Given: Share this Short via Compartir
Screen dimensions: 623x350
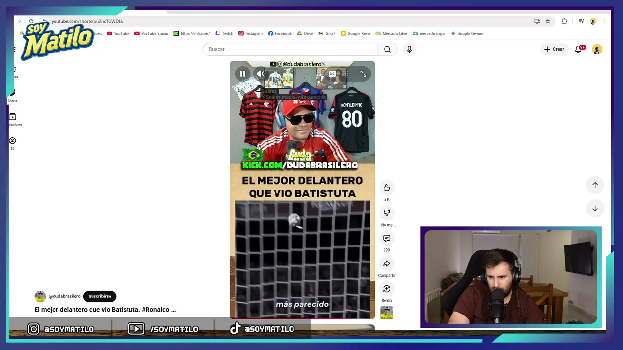Looking at the screenshot, I should [x=386, y=263].
